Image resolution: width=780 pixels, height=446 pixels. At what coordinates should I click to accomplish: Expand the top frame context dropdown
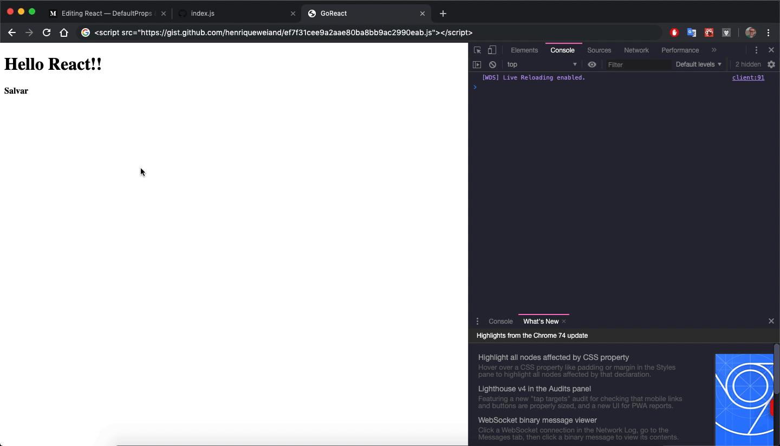coord(542,64)
